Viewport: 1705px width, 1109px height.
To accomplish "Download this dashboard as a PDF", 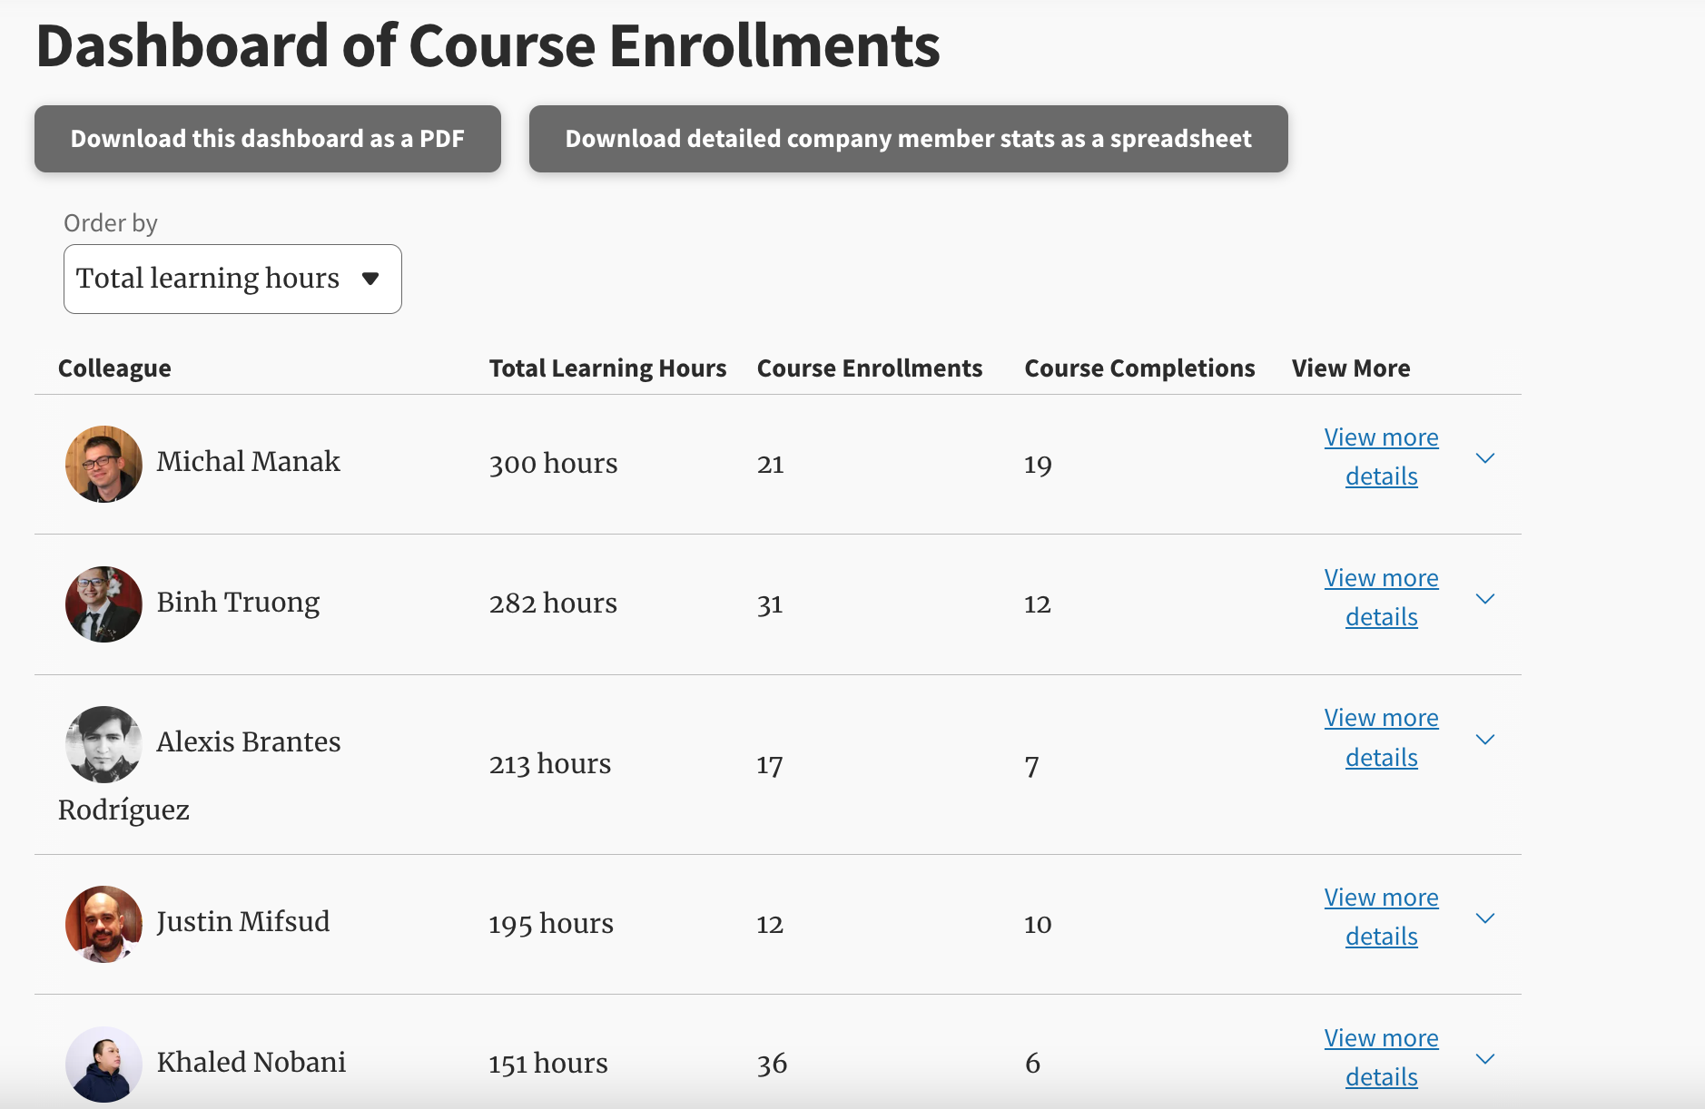I will 268,139.
